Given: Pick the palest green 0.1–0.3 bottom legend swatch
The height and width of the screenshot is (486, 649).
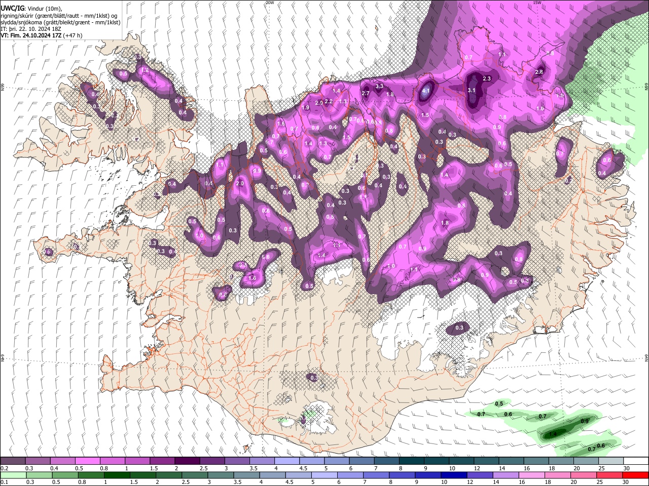Looking at the screenshot, I should coord(13,475).
